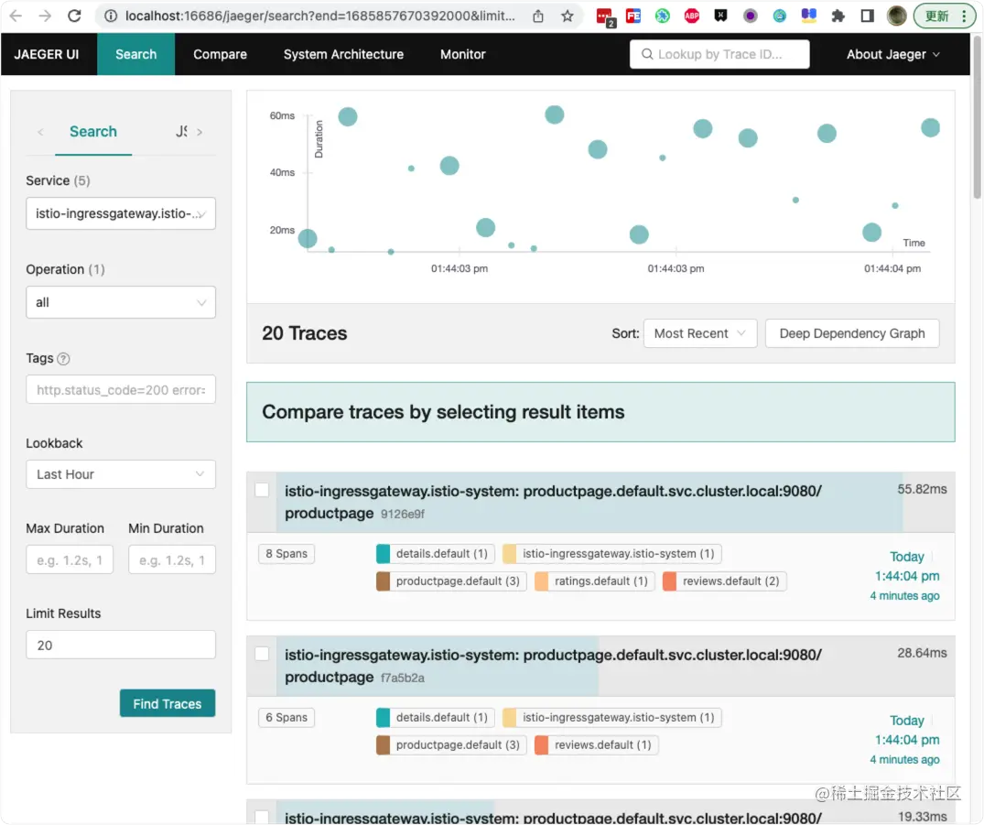Click the top-left large dot in scatter plot
Viewport: 984px width, 825px height.
pos(348,116)
